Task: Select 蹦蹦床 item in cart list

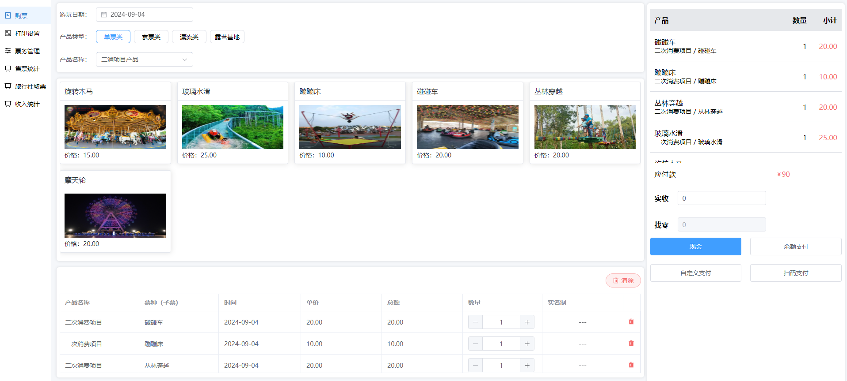Action: [x=746, y=76]
